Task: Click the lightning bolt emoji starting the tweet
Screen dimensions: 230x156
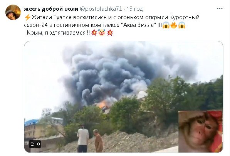Action: coord(27,17)
